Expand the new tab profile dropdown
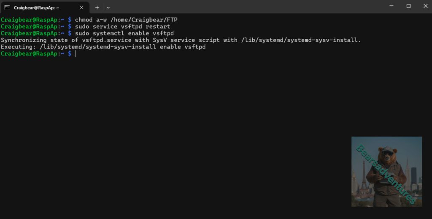Image resolution: width=432 pixels, height=219 pixels. click(108, 7)
